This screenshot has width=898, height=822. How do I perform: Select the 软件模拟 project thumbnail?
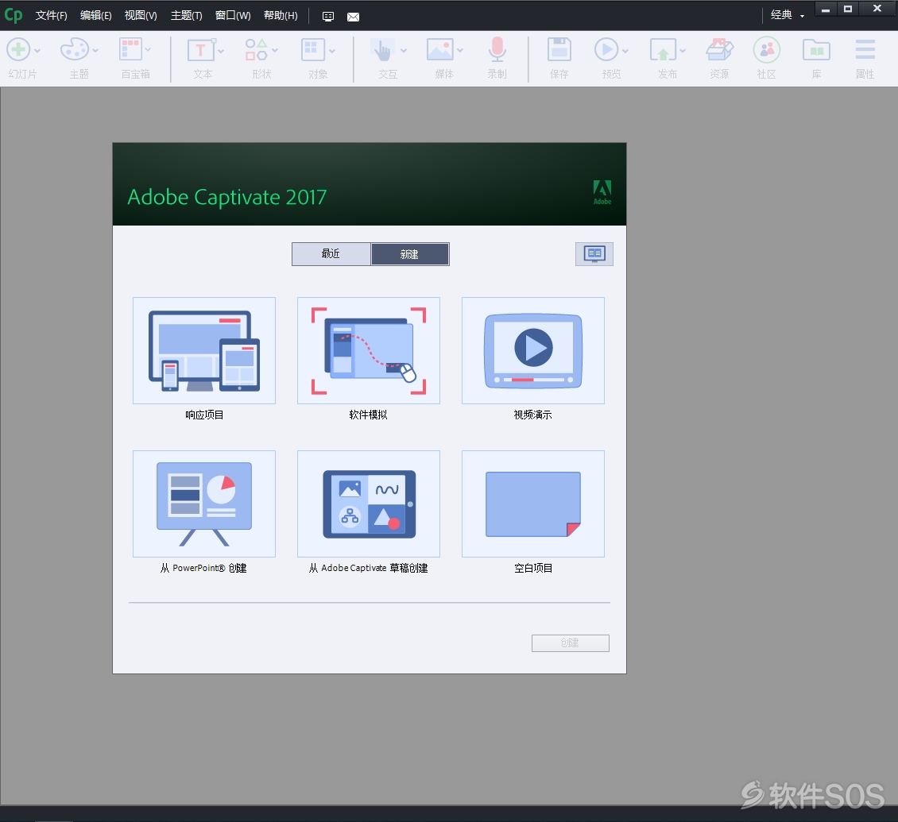[368, 350]
